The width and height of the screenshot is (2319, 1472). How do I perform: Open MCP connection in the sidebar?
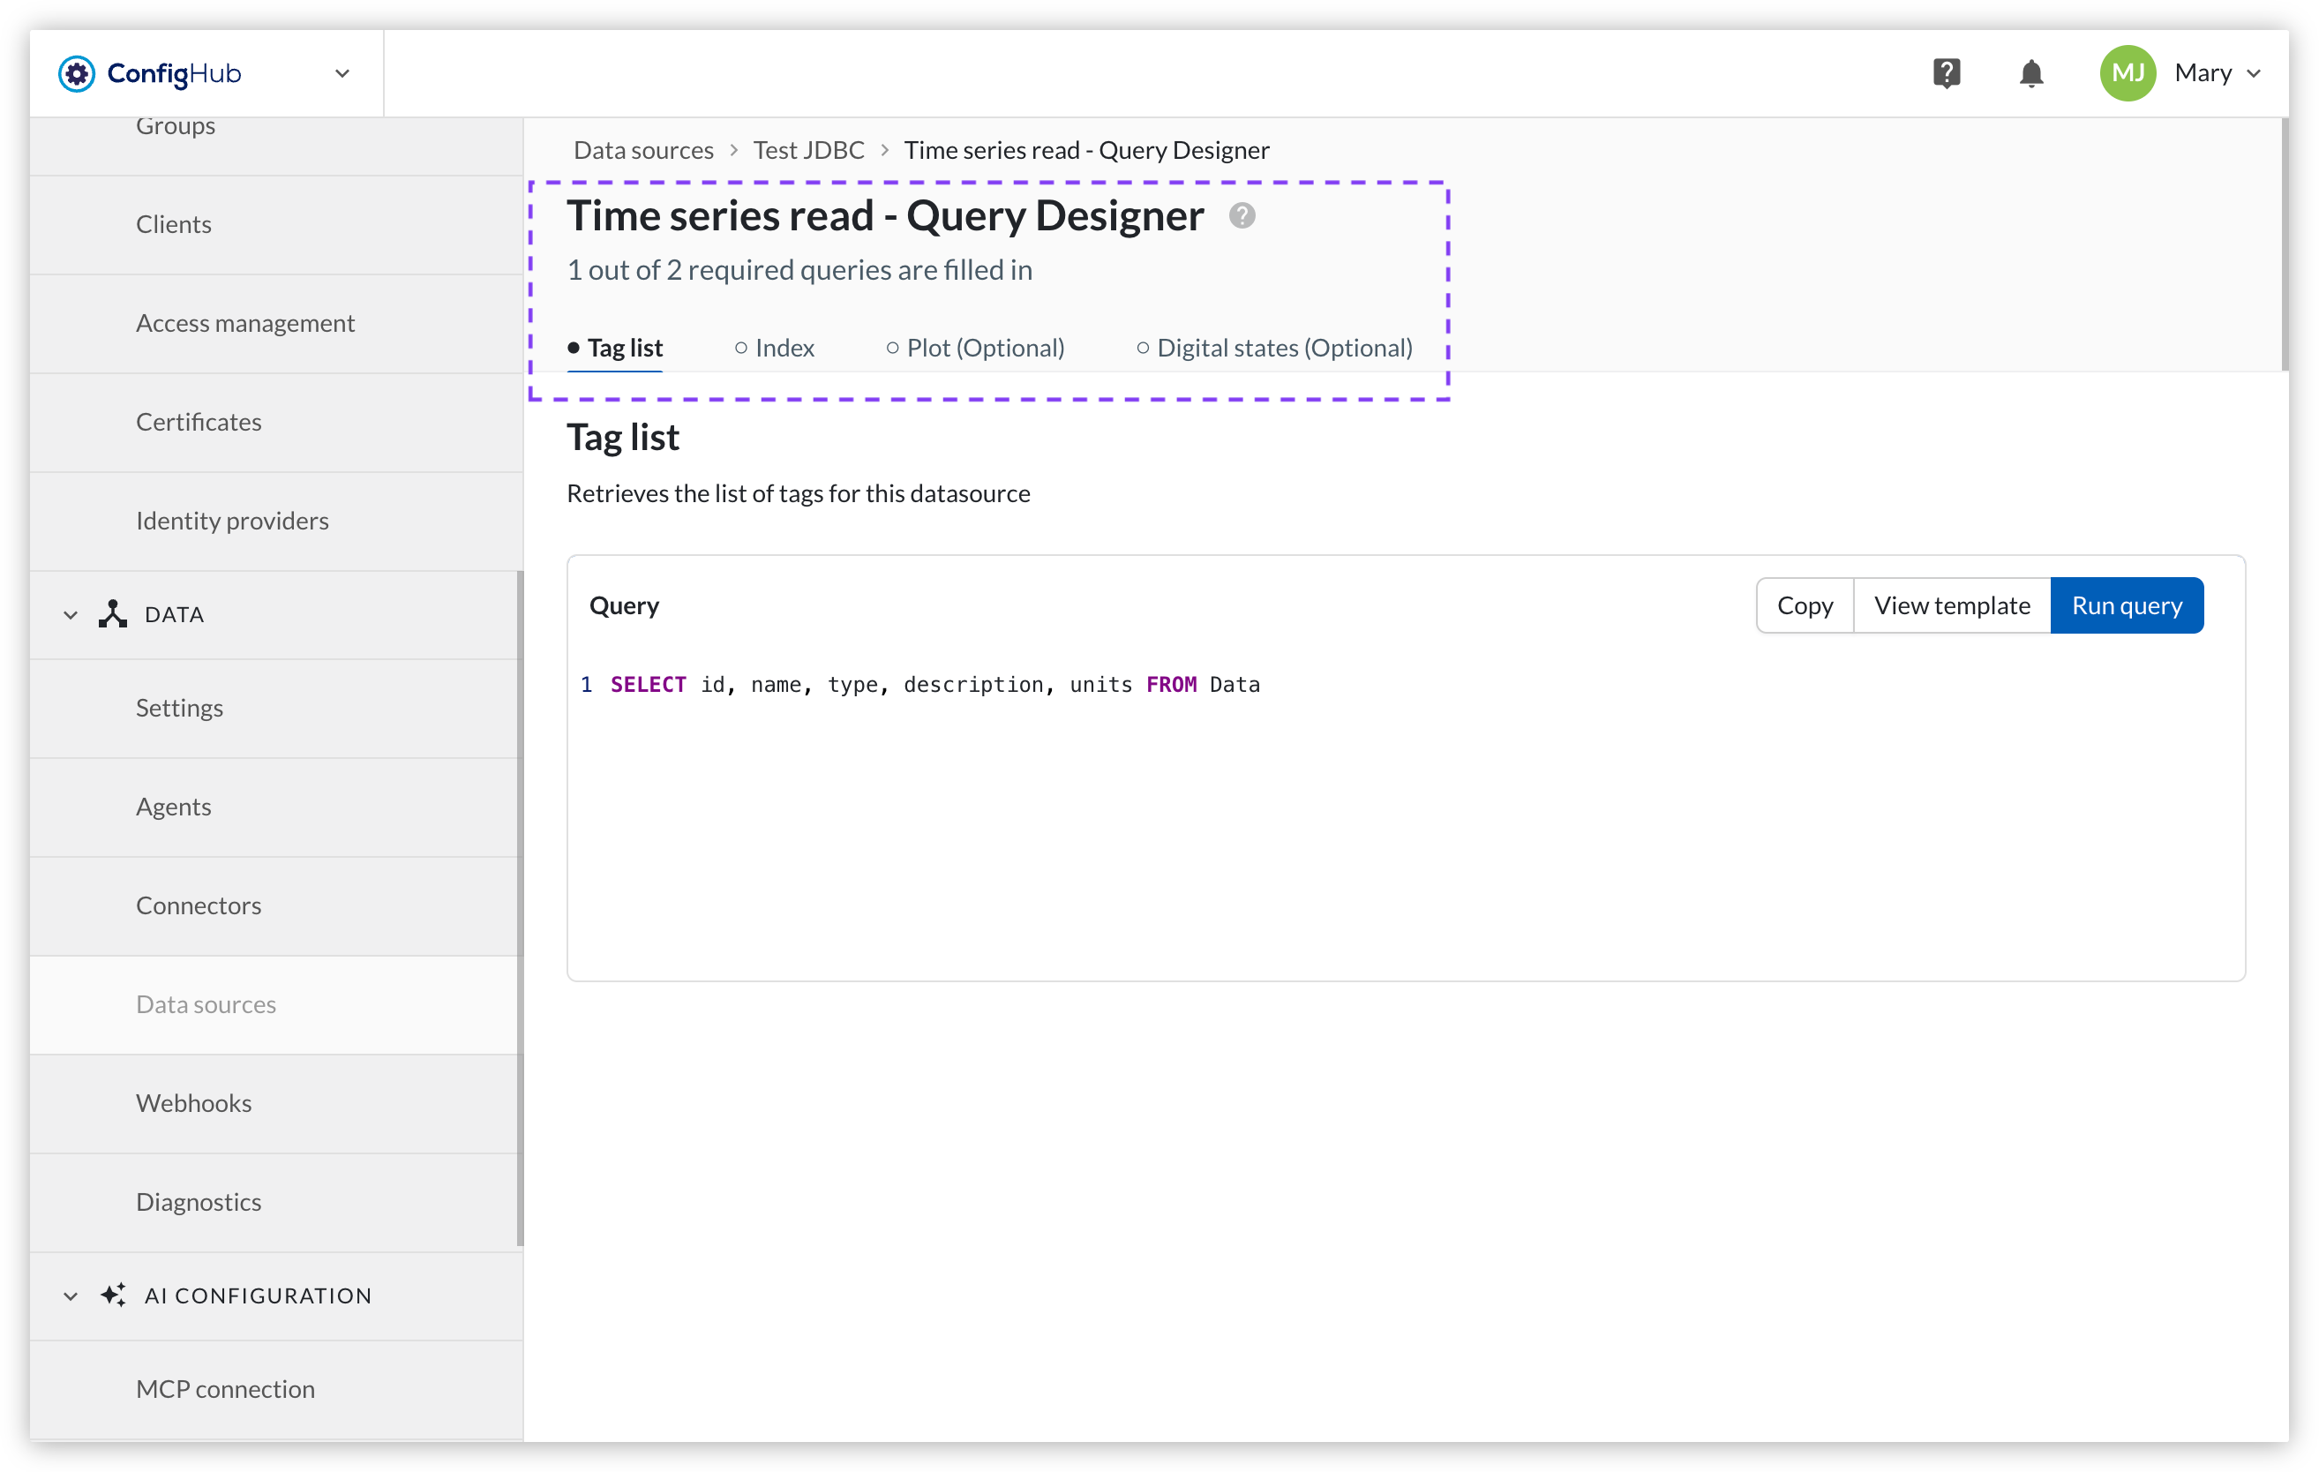point(276,1389)
